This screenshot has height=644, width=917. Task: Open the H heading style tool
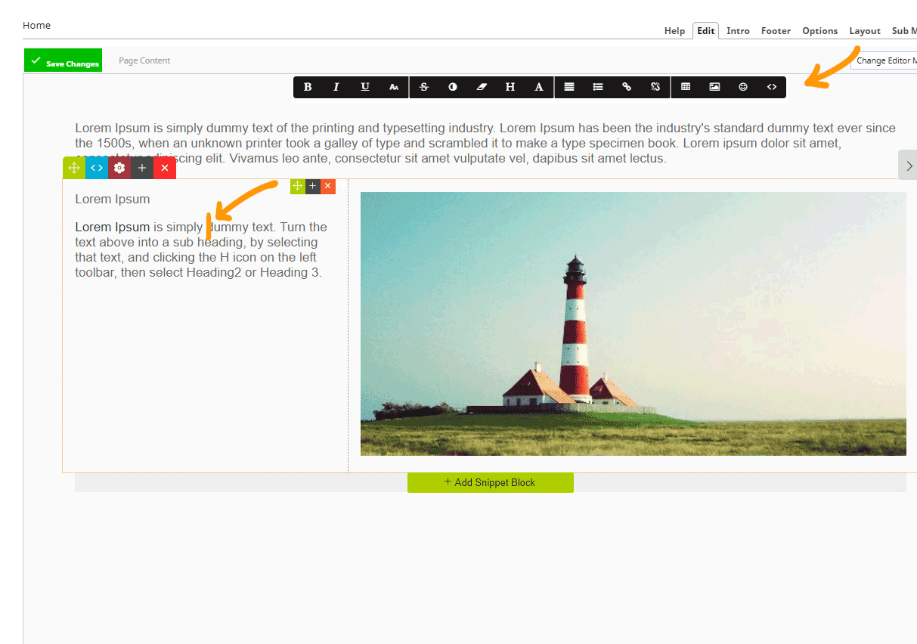(x=510, y=87)
